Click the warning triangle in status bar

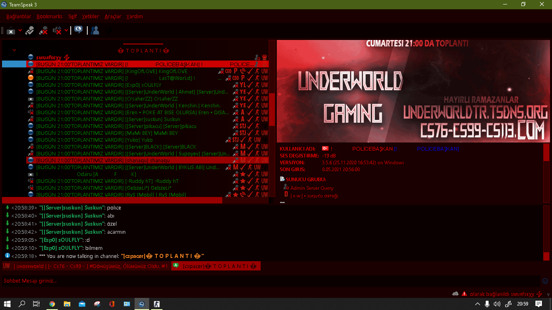point(464,294)
